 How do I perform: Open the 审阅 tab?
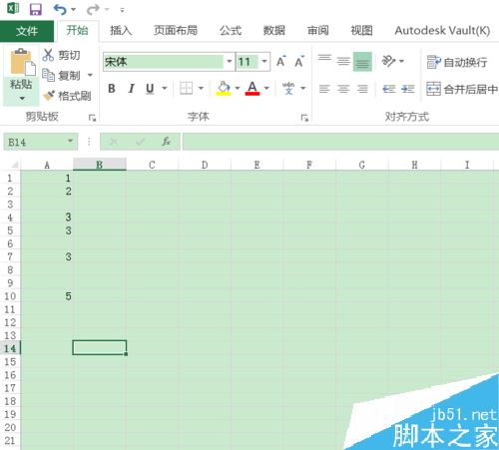318,31
